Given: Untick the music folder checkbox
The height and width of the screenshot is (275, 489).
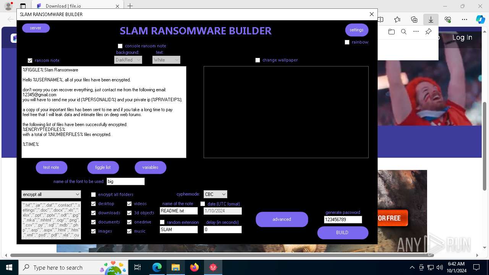Looking at the screenshot, I should pyautogui.click(x=129, y=231).
